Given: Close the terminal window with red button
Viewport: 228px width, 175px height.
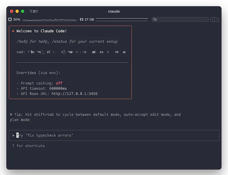Looking at the screenshot, I should [12, 11].
